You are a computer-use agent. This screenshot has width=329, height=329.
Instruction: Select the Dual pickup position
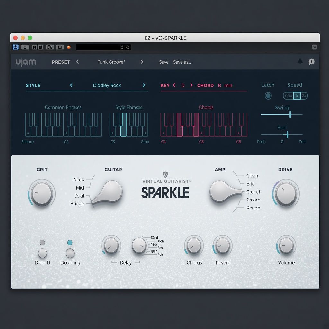[79, 196]
